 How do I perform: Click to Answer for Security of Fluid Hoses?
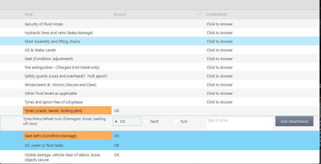coord(220,24)
